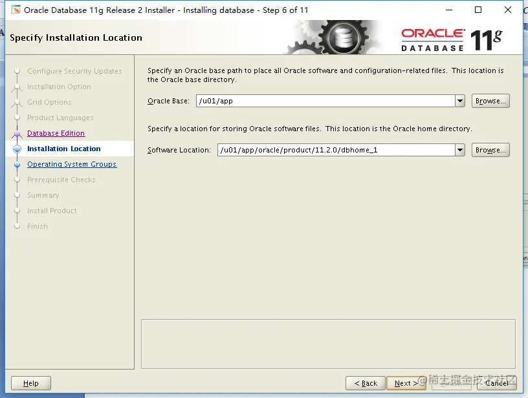Browse for the Software Location directory
528x398 pixels.
click(x=490, y=150)
